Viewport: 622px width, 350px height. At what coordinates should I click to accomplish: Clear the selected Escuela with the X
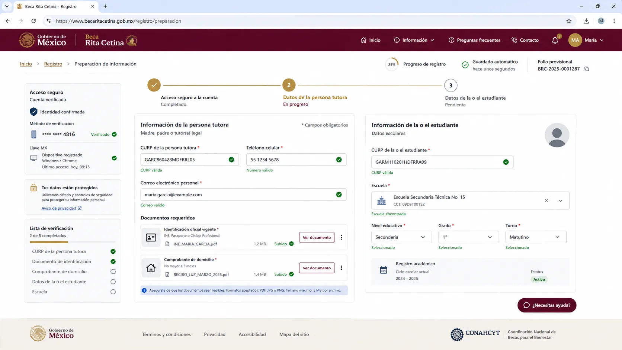pos(546,200)
